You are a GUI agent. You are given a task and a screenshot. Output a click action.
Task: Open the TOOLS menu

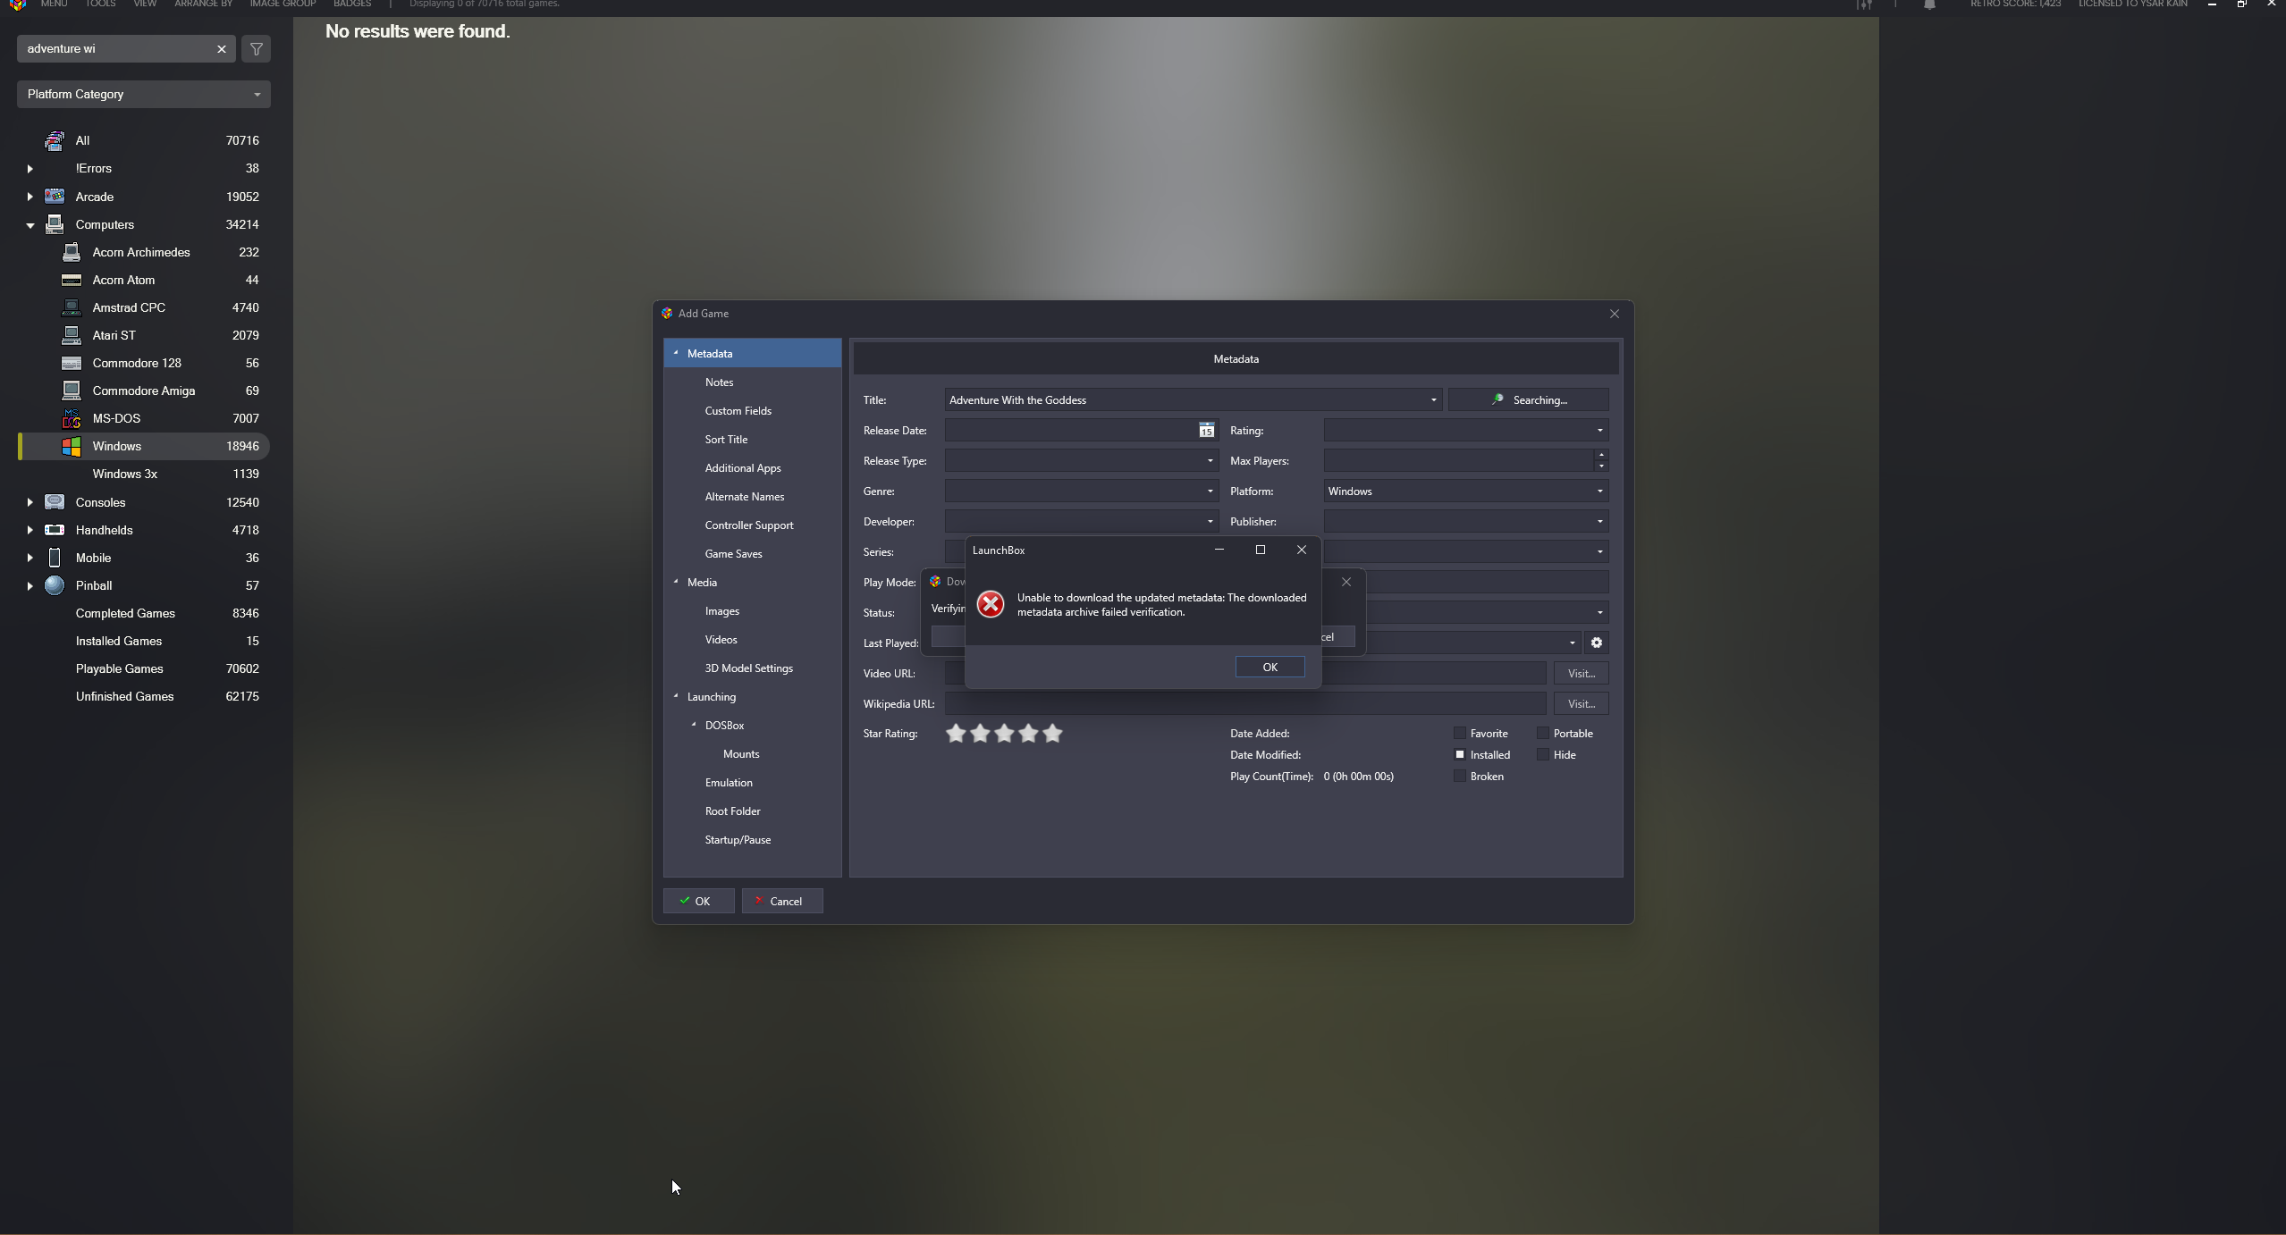[100, 4]
